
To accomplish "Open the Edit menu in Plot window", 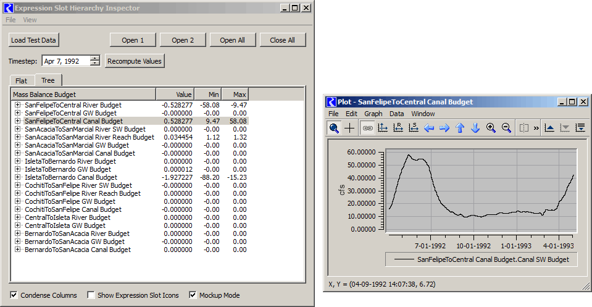I will pyautogui.click(x=351, y=114).
